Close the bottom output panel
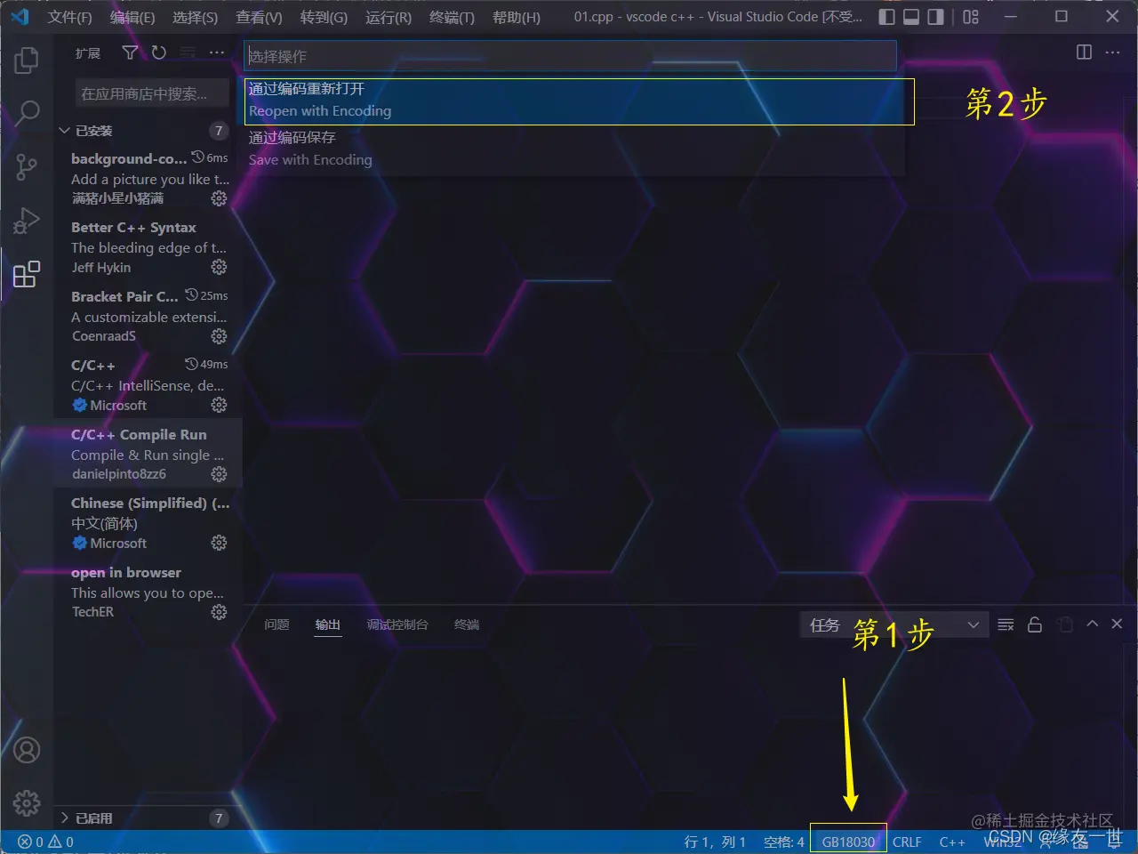Screen dimensions: 1138x854 point(1118,624)
